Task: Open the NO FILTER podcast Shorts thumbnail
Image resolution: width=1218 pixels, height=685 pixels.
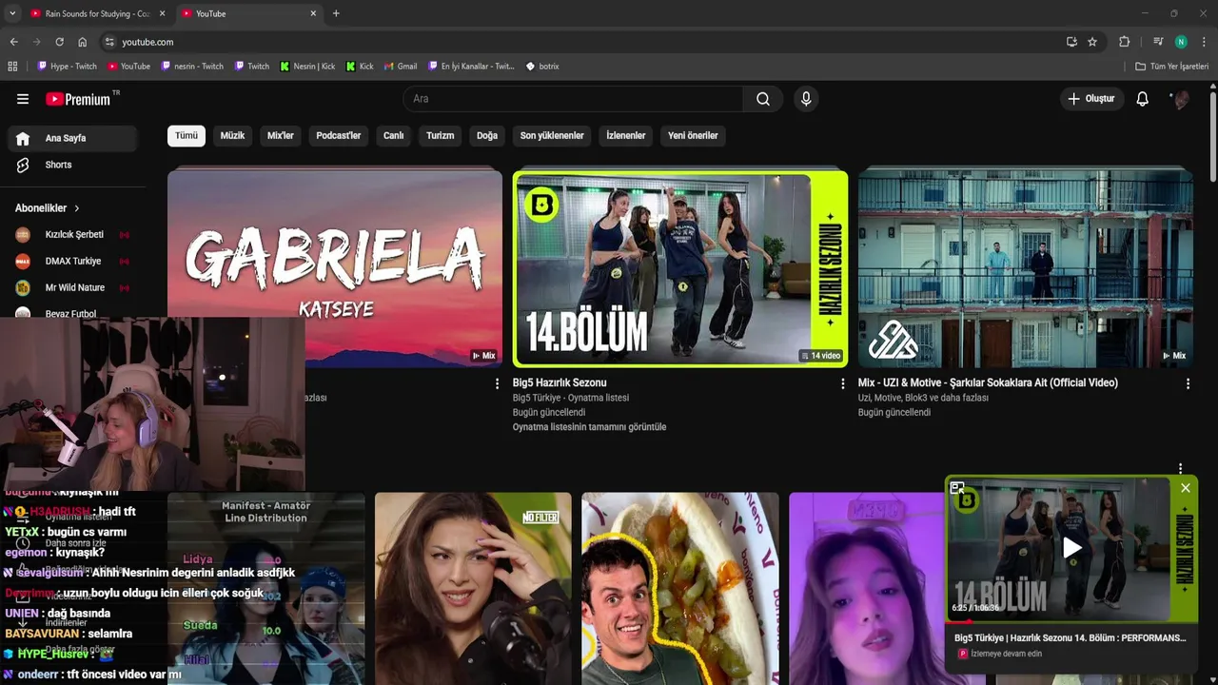Action: pyautogui.click(x=473, y=588)
